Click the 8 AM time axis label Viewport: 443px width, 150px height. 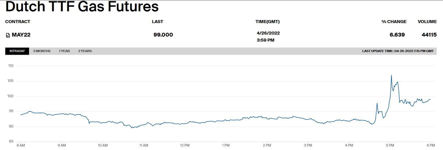(21, 145)
